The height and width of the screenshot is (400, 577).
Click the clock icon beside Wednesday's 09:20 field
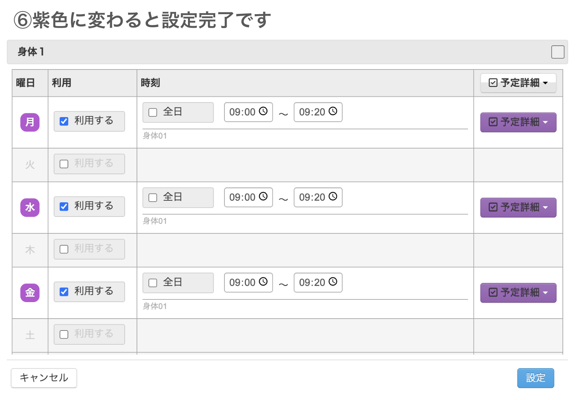333,197
